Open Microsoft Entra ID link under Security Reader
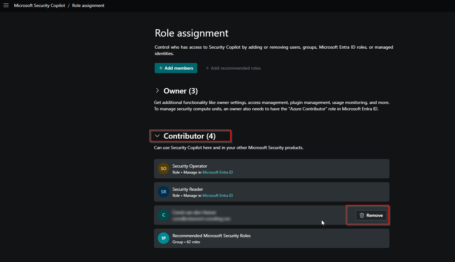The width and height of the screenshot is (455, 262). click(218, 196)
